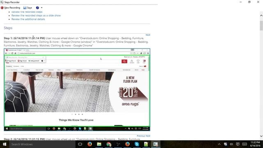Click the dark pinwheel taskbar icon
This screenshot has height=148, width=263.
118,144
